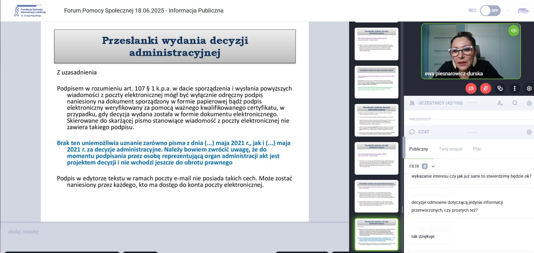Turn on camera with red camera button
534x253 pixels.
(x=471, y=88)
